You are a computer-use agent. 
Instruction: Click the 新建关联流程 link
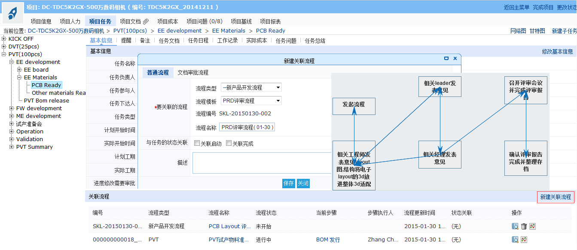556,197
